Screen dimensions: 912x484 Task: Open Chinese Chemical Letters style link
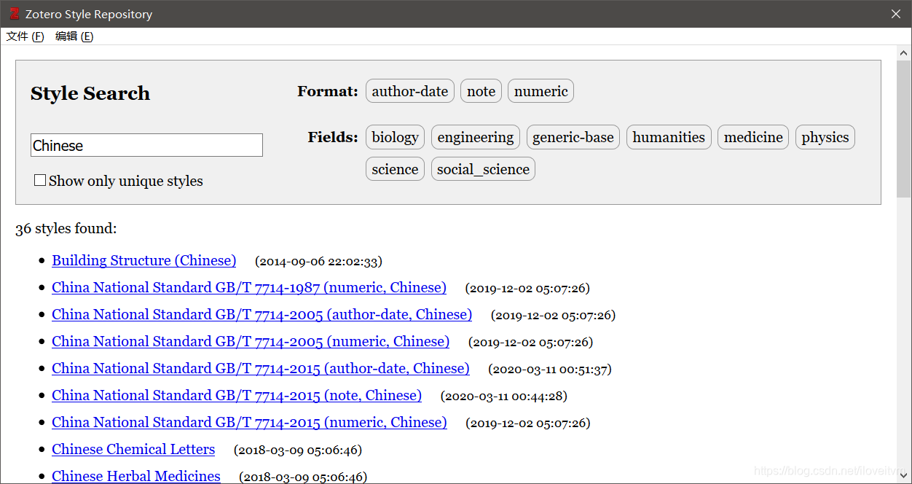point(133,449)
